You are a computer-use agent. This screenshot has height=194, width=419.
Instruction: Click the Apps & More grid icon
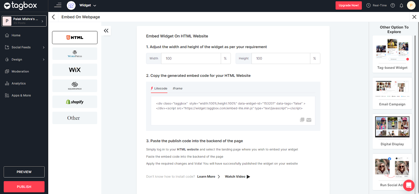coord(7,96)
